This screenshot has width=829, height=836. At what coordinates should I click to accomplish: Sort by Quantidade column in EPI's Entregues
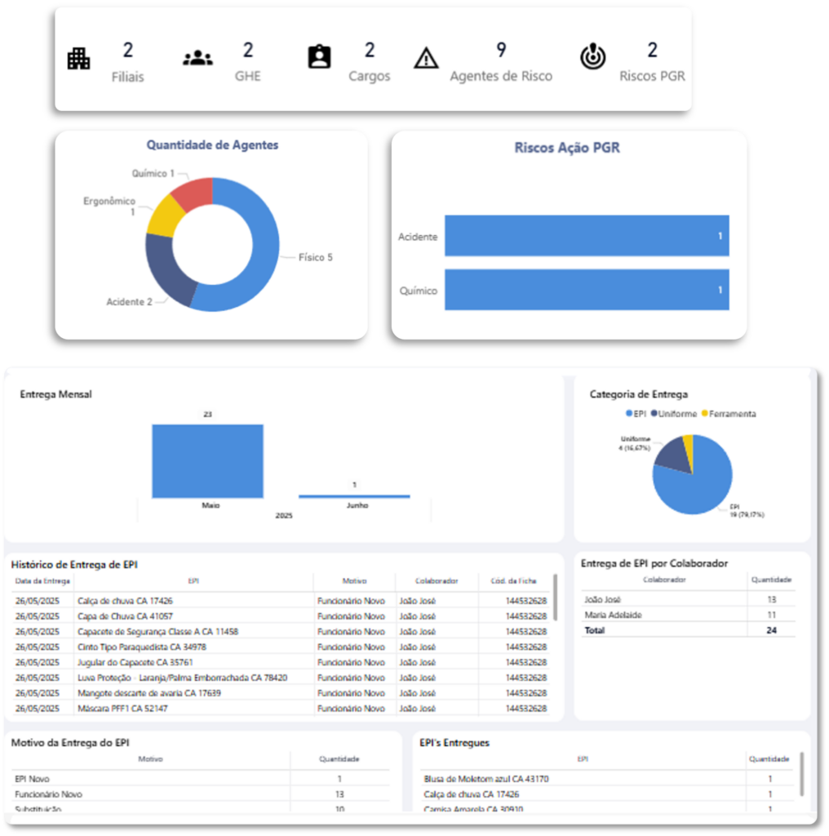tap(769, 759)
